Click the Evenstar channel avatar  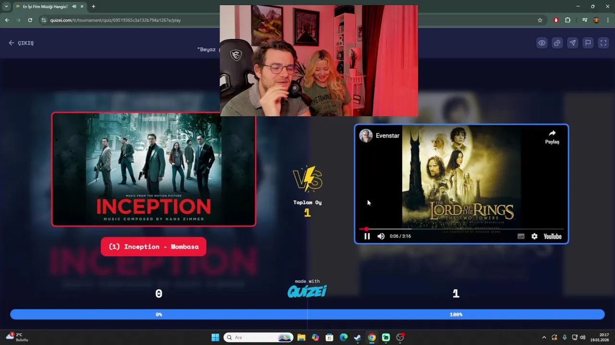pyautogui.click(x=366, y=136)
